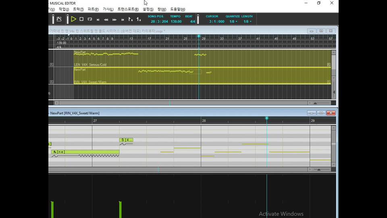This screenshot has height=218, width=387.
Task: Click the Stop playback button
Action: point(81,19)
